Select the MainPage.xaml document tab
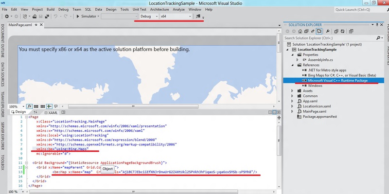This screenshot has height=194, width=389. pyautogui.click(x=20, y=25)
